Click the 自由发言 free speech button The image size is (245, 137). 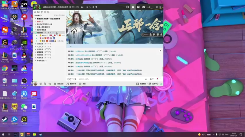(59, 84)
